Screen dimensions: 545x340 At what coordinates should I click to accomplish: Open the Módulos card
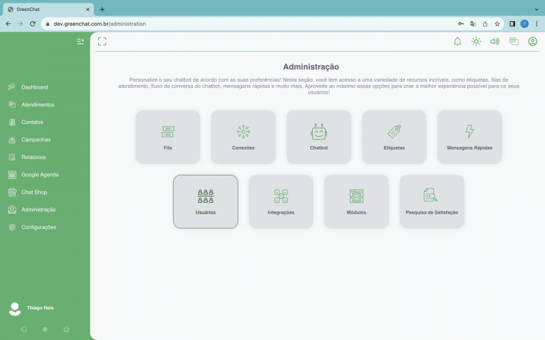pyautogui.click(x=356, y=201)
